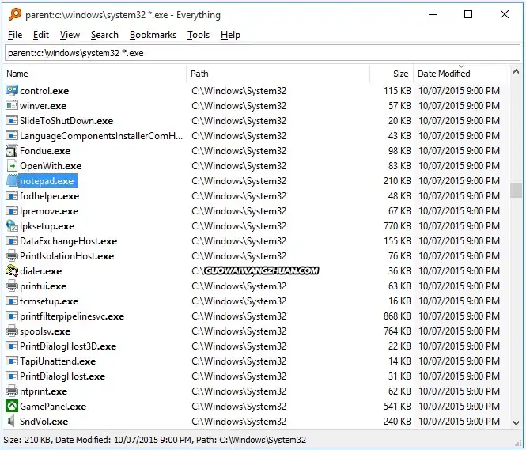Viewport: 526px width, 450px height.
Task: Select OpenWith.exe file name
Action: 51,166
